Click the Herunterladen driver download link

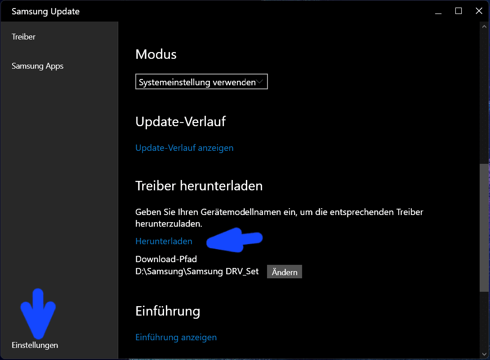pyautogui.click(x=164, y=241)
